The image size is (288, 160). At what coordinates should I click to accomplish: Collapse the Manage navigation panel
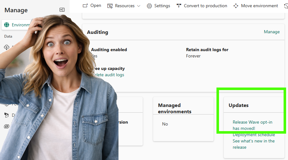[x=62, y=10]
